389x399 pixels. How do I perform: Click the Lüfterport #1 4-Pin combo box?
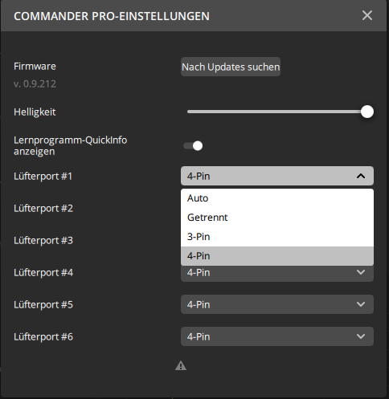277,176
